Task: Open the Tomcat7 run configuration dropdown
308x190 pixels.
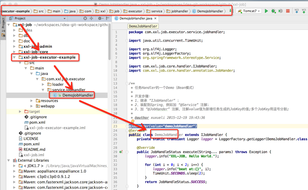Action: [249, 11]
